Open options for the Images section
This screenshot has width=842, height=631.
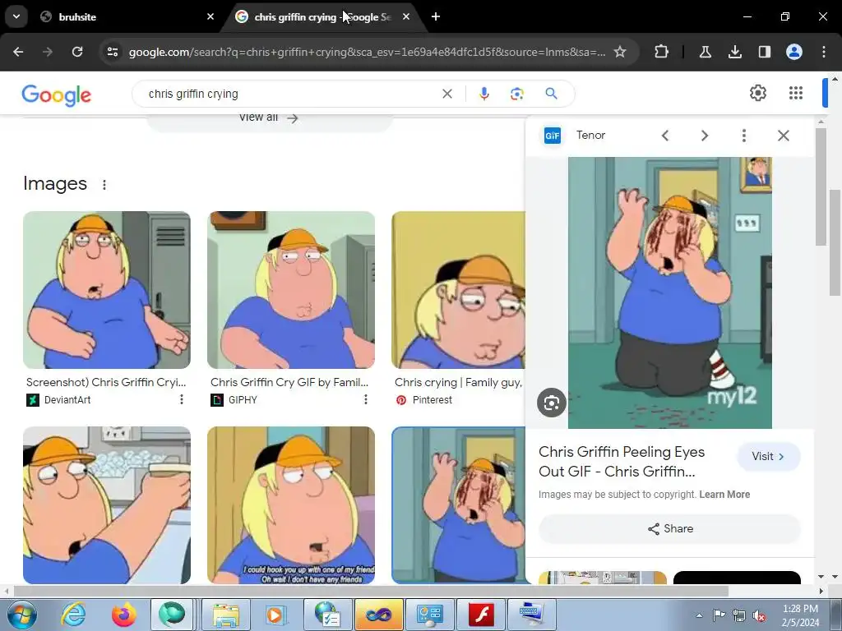(x=104, y=185)
